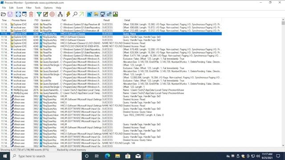This screenshot has width=285, height=160.
Task: Select highlighted Explorer.EXE RegQueryKey 'Query: Name' row
Action: tap(111, 34)
